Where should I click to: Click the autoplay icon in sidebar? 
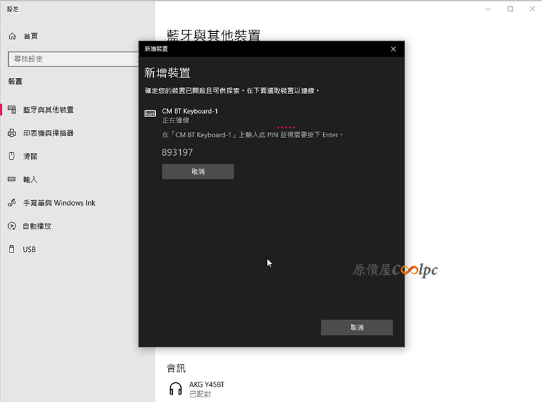[12, 226]
